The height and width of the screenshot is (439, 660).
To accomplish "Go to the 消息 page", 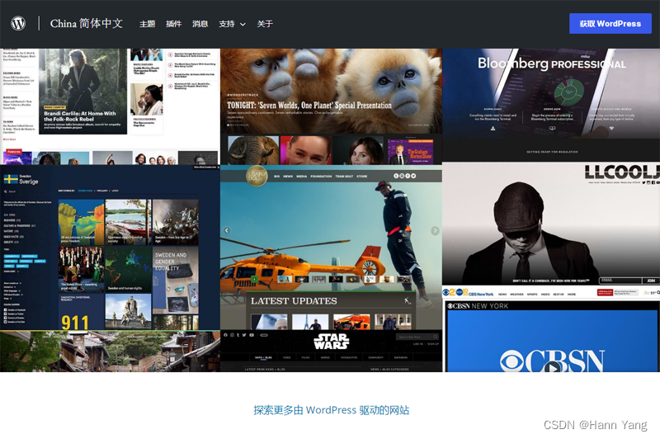I will 200,24.
